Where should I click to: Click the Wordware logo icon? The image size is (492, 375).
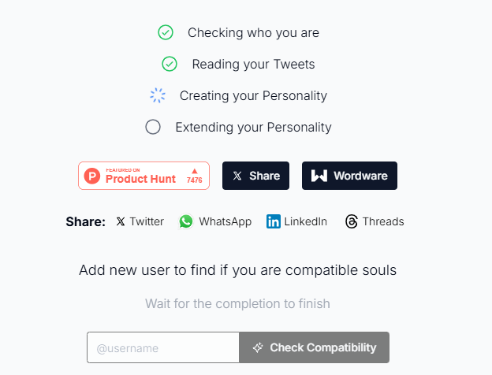pos(319,176)
